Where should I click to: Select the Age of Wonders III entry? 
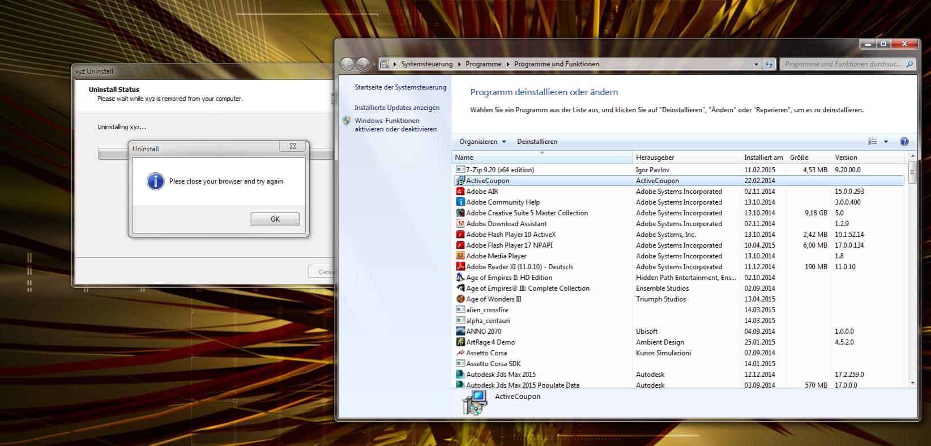click(x=679, y=299)
